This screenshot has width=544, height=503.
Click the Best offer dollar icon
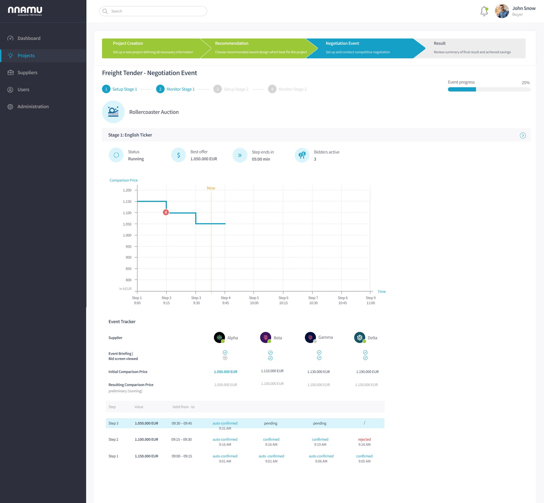178,155
